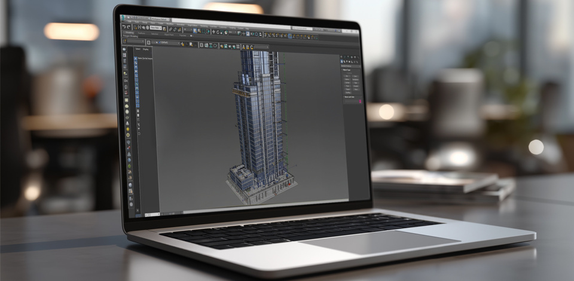Open the Hierarchy tab in command panel
Image resolution: width=574 pixels, height=281 pixels.
348,57
